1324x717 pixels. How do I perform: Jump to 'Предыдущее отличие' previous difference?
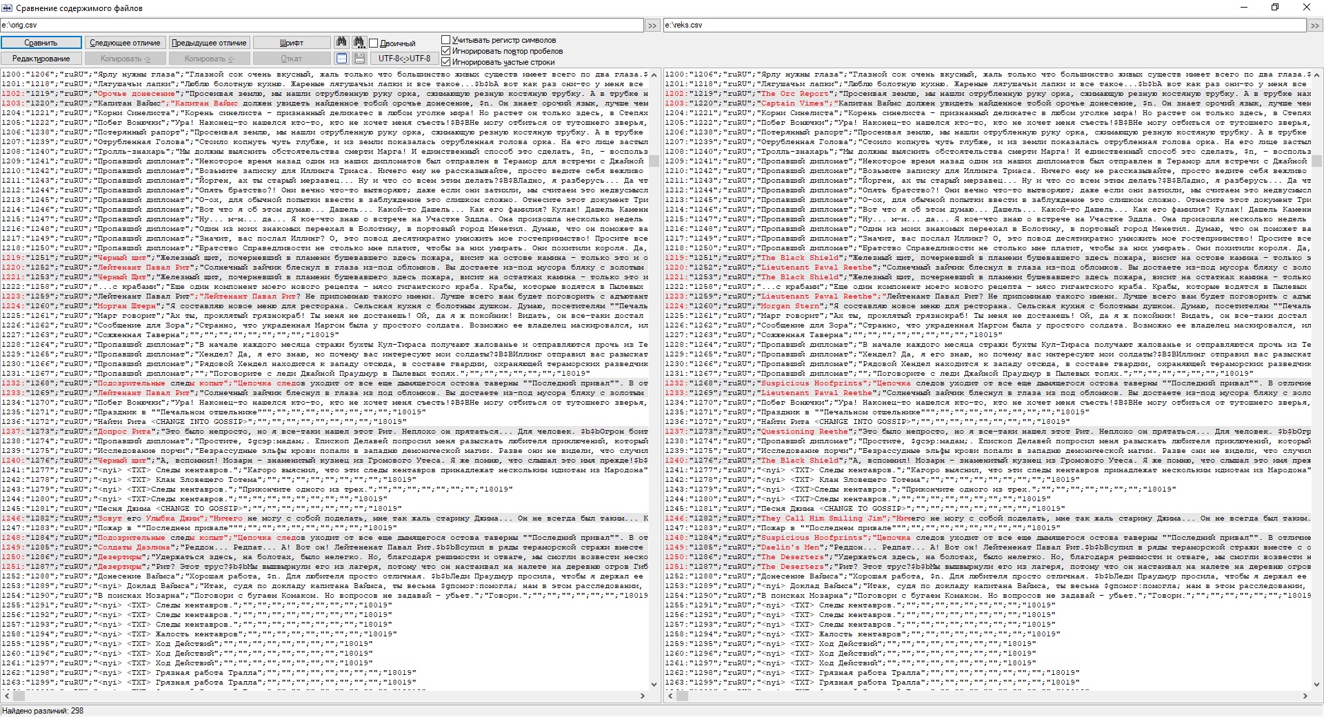[x=210, y=43]
